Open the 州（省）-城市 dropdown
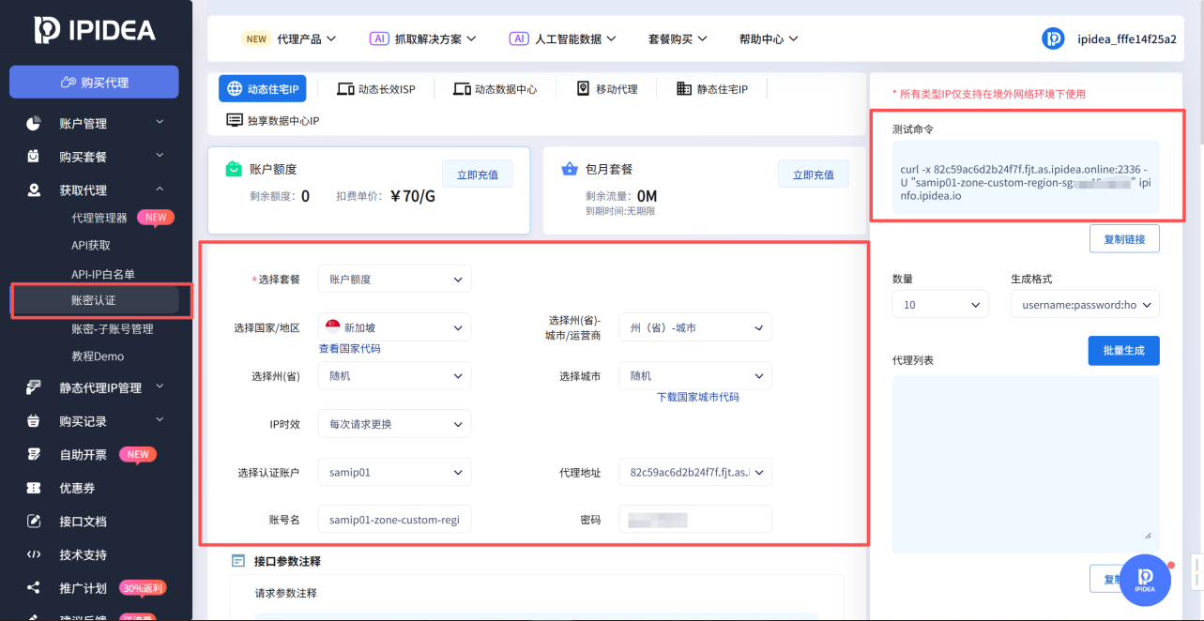Viewport: 1204px width, 621px height. (x=694, y=327)
